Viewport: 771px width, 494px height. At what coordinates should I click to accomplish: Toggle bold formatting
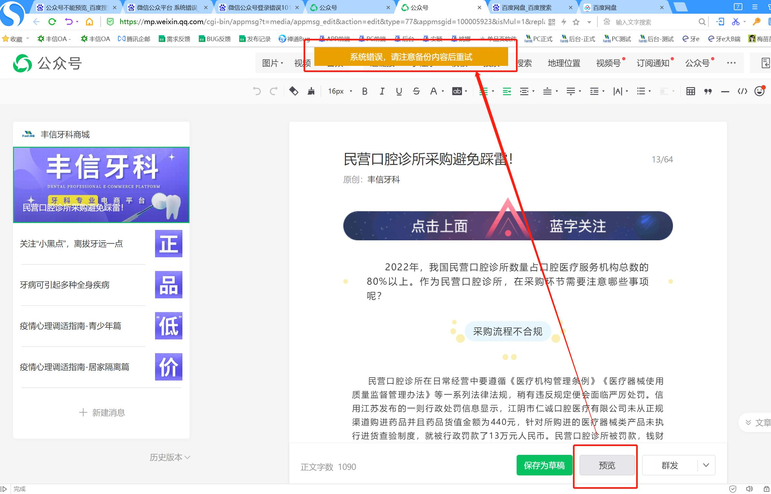pos(364,91)
